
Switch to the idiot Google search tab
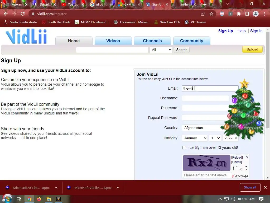pyautogui.click(x=101, y=4)
